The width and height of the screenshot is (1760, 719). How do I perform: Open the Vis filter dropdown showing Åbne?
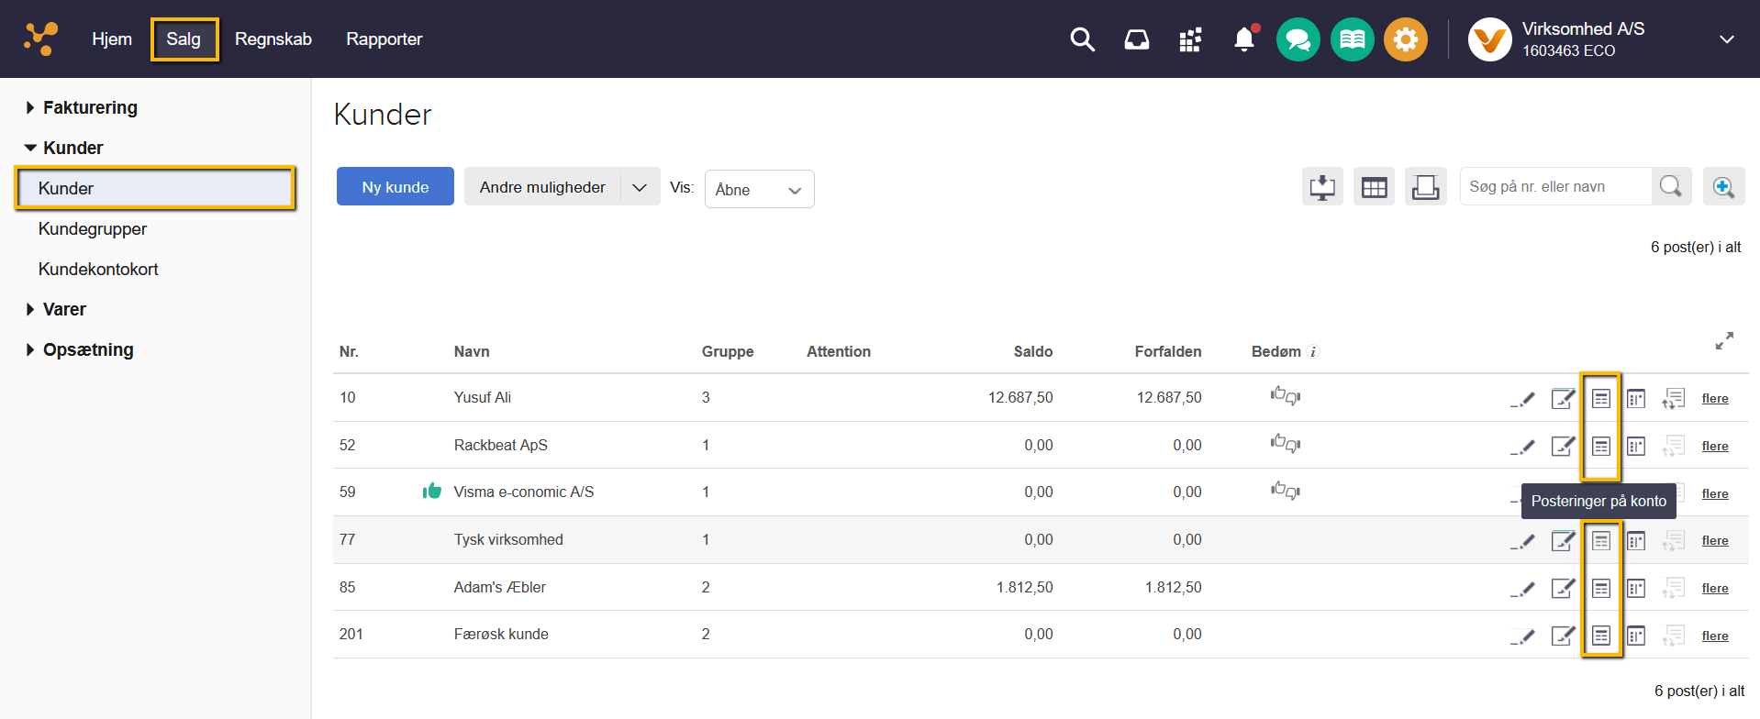click(x=759, y=190)
